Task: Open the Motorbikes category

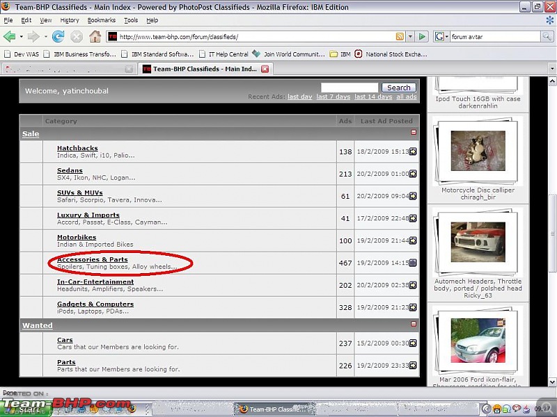Action: point(77,237)
